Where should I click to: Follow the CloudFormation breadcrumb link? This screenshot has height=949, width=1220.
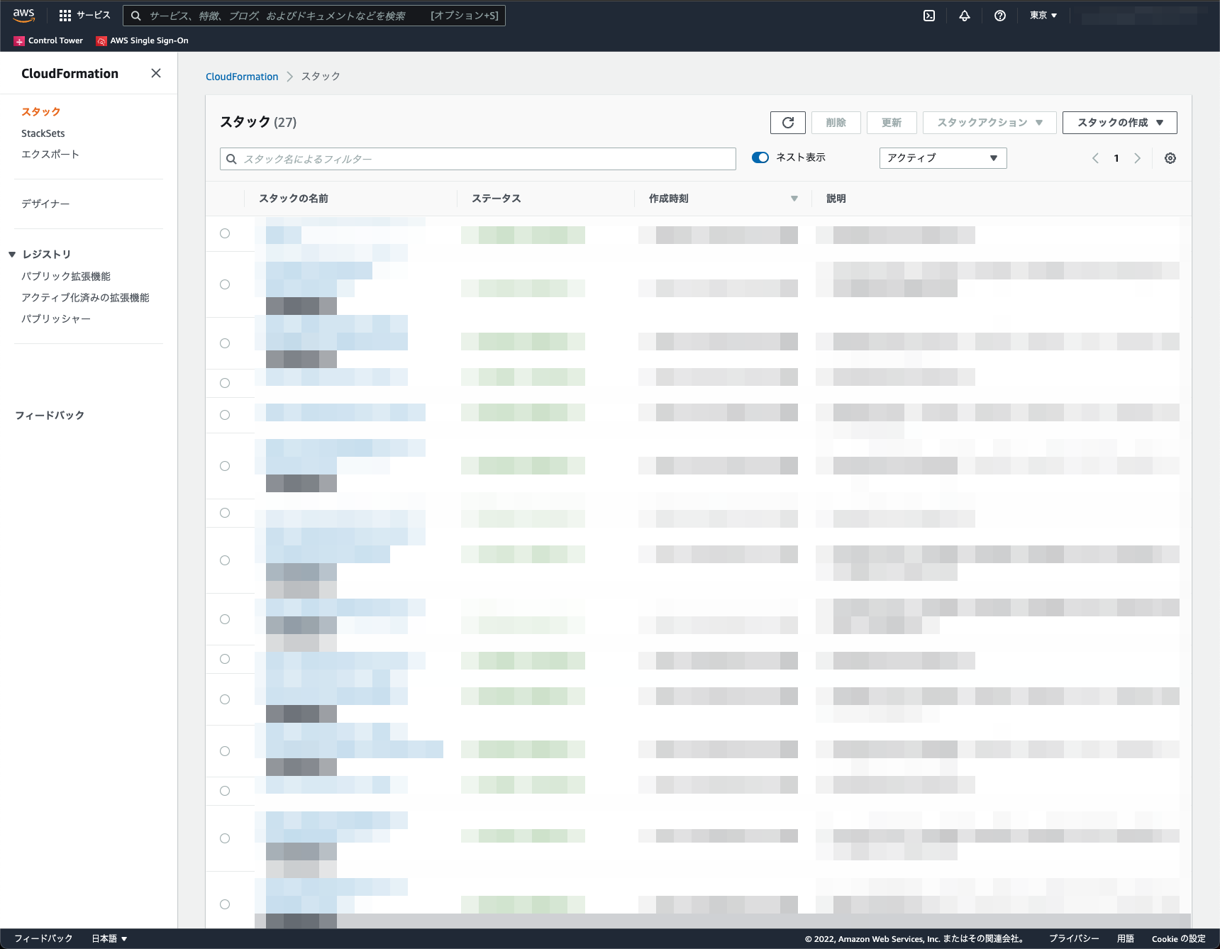pos(242,77)
